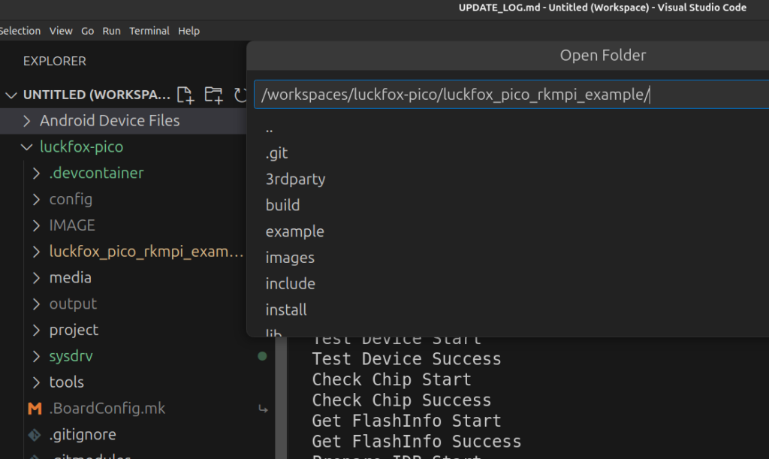This screenshot has width=769, height=459.
Task: Click the modified M icon beside .BoardConfig.mk
Action: click(35, 409)
